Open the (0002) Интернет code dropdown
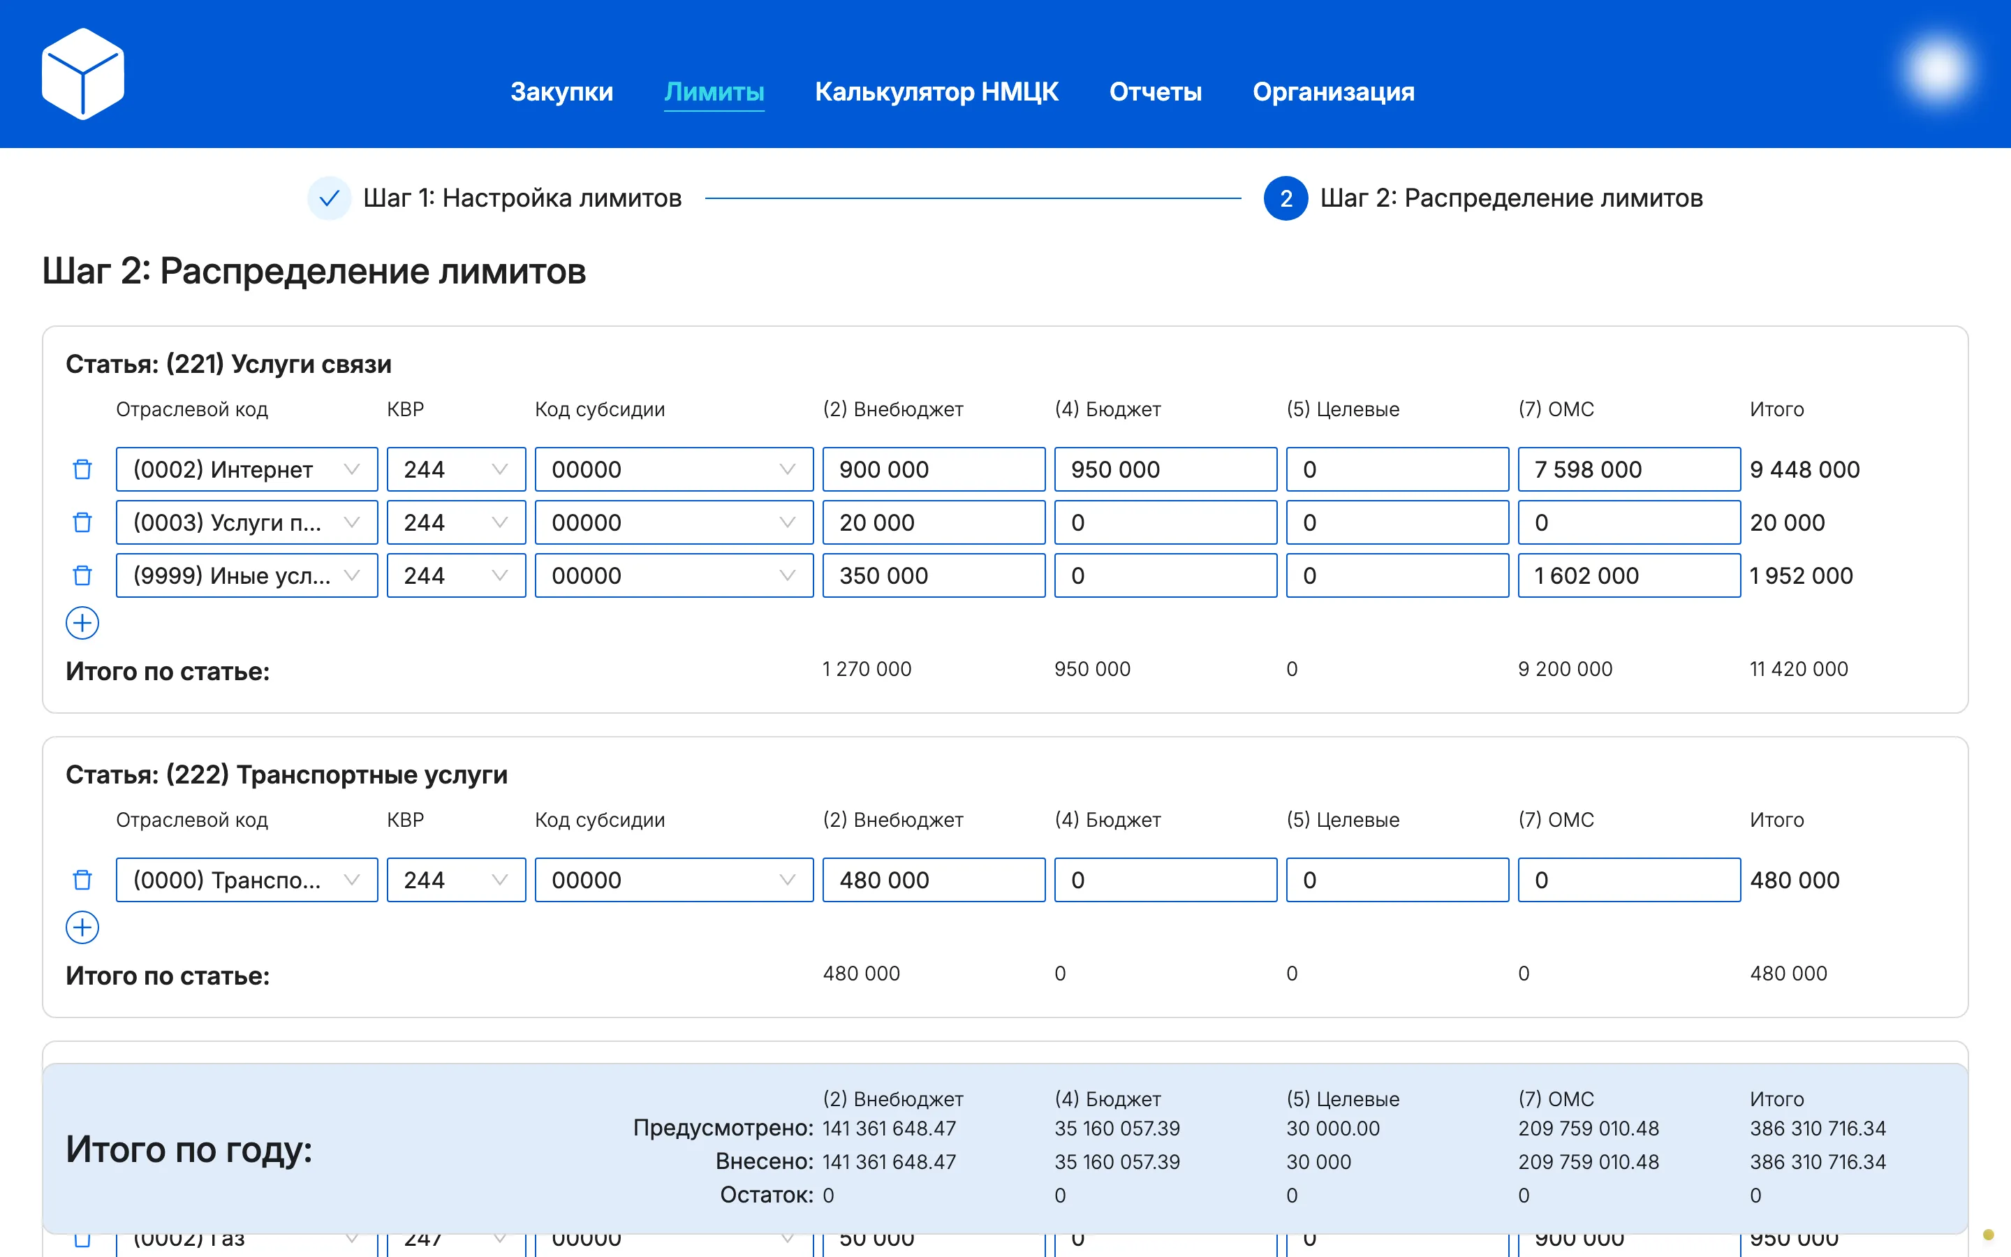This screenshot has width=2011, height=1257. pyautogui.click(x=246, y=469)
